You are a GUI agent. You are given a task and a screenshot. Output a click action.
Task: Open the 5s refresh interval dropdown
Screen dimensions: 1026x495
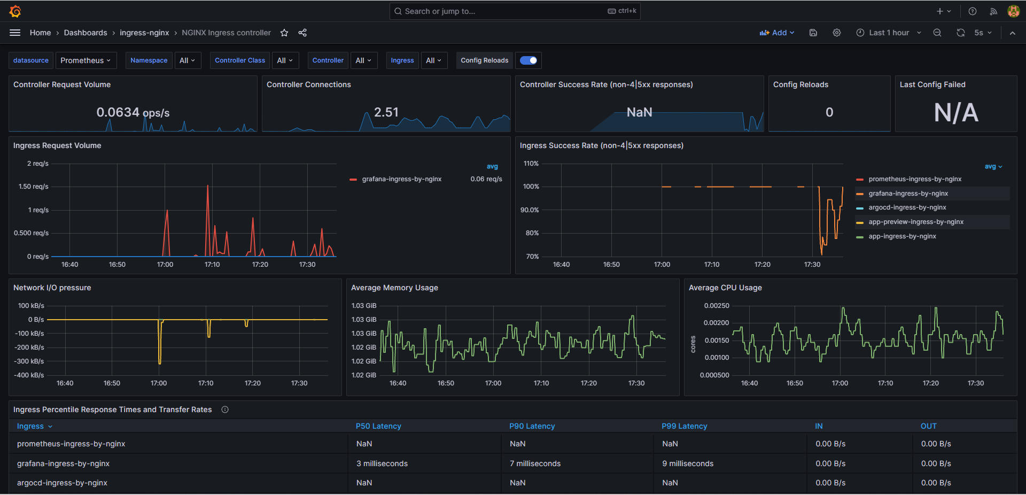click(983, 33)
